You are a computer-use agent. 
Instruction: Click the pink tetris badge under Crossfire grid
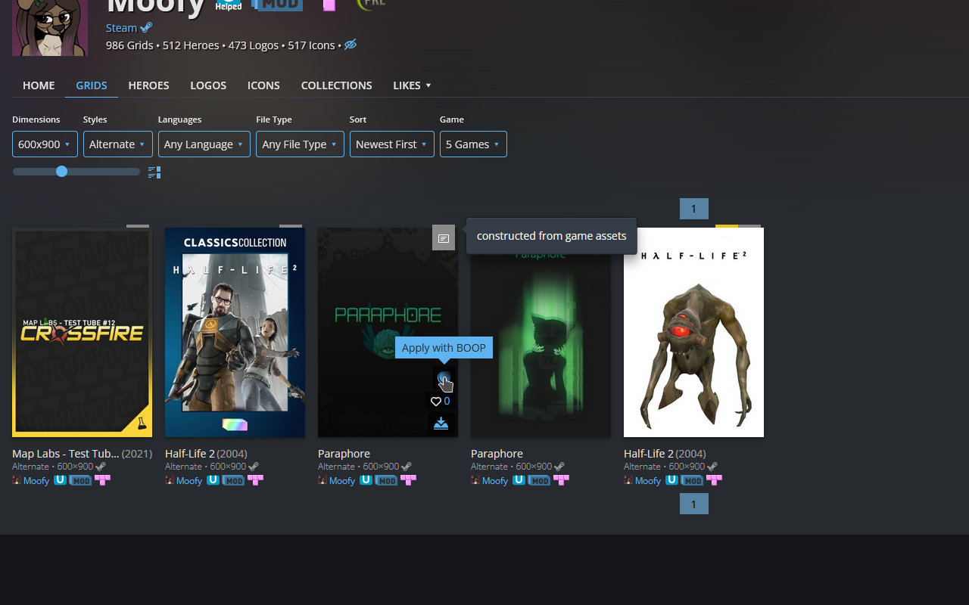pos(102,479)
